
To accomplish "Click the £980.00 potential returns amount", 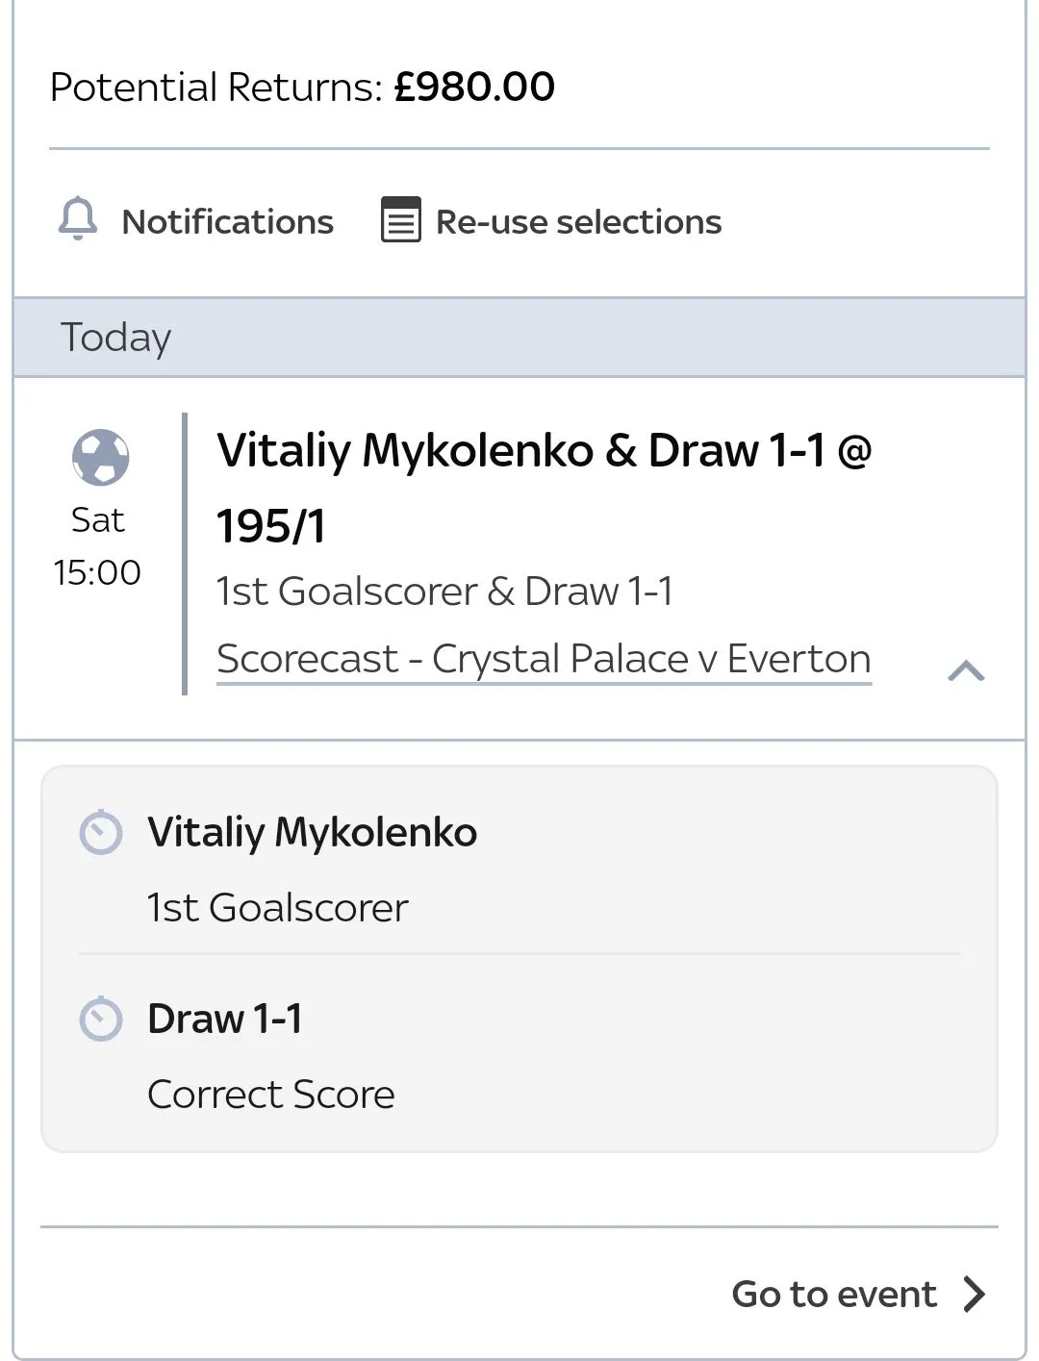I will point(474,88).
